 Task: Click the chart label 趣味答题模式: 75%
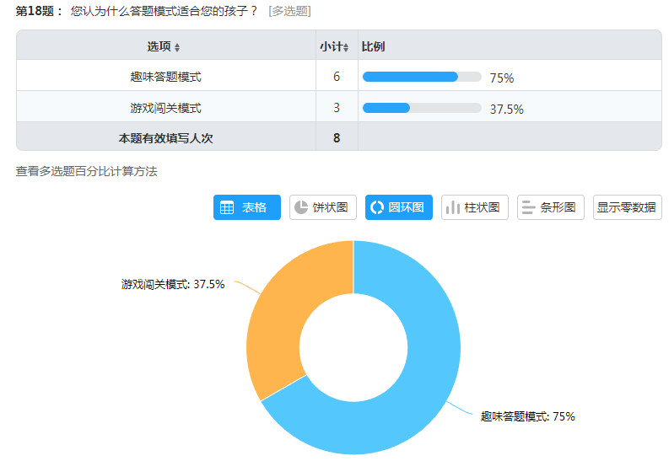click(528, 416)
